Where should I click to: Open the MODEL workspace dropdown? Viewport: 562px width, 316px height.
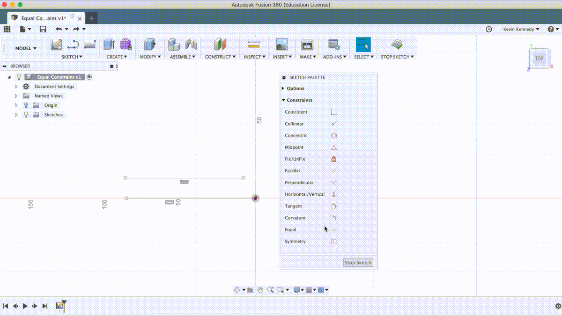click(26, 48)
